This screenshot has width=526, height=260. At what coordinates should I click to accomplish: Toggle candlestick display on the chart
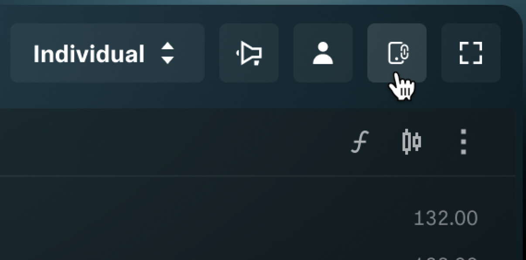click(411, 142)
